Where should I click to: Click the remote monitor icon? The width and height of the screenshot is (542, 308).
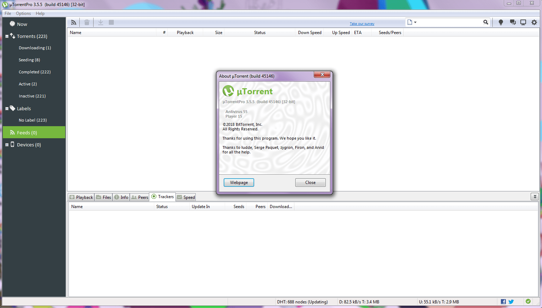tap(523, 22)
